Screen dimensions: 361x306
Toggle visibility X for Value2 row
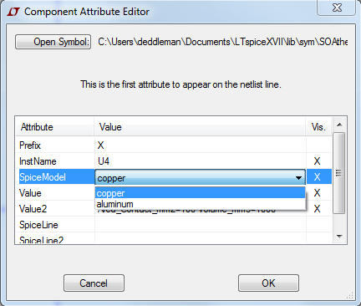pos(317,209)
